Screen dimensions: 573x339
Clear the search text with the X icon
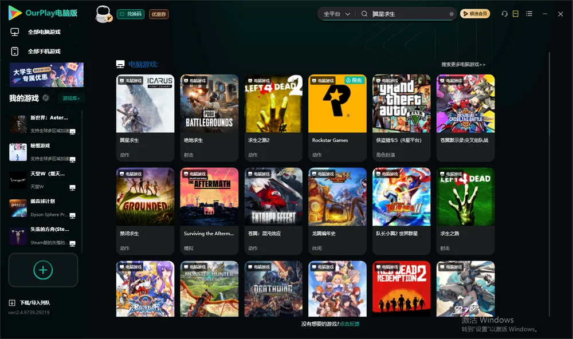pyautogui.click(x=452, y=14)
